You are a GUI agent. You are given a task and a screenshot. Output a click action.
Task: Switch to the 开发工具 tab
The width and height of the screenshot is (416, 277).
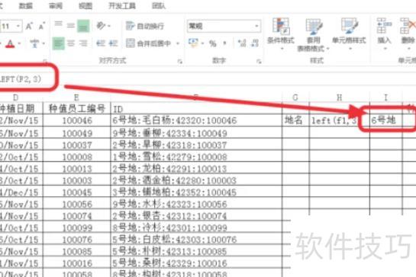tap(122, 6)
